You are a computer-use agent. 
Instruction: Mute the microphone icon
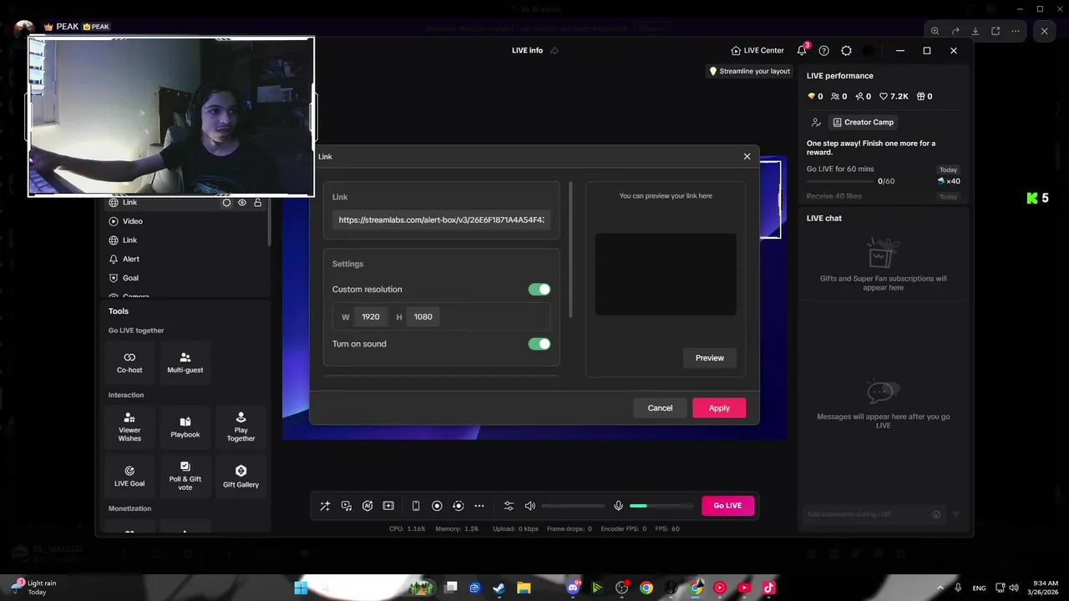click(x=618, y=506)
